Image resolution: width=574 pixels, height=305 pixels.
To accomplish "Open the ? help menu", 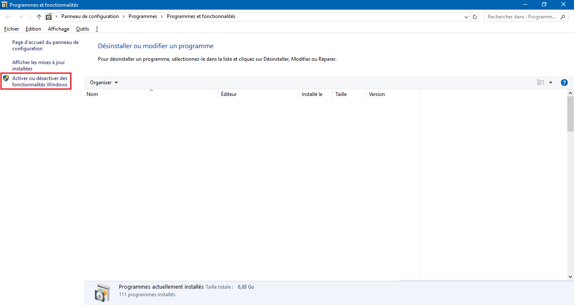I will tap(97, 29).
